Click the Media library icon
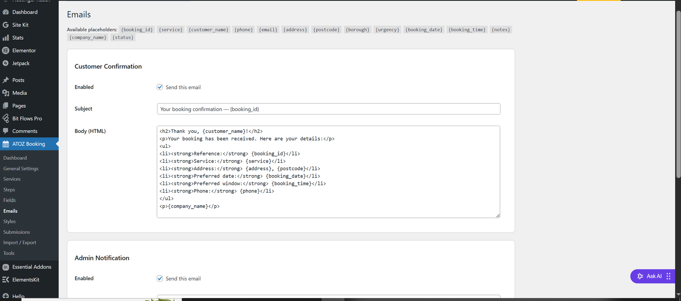Screen dimensions: 681x301 click(6, 93)
